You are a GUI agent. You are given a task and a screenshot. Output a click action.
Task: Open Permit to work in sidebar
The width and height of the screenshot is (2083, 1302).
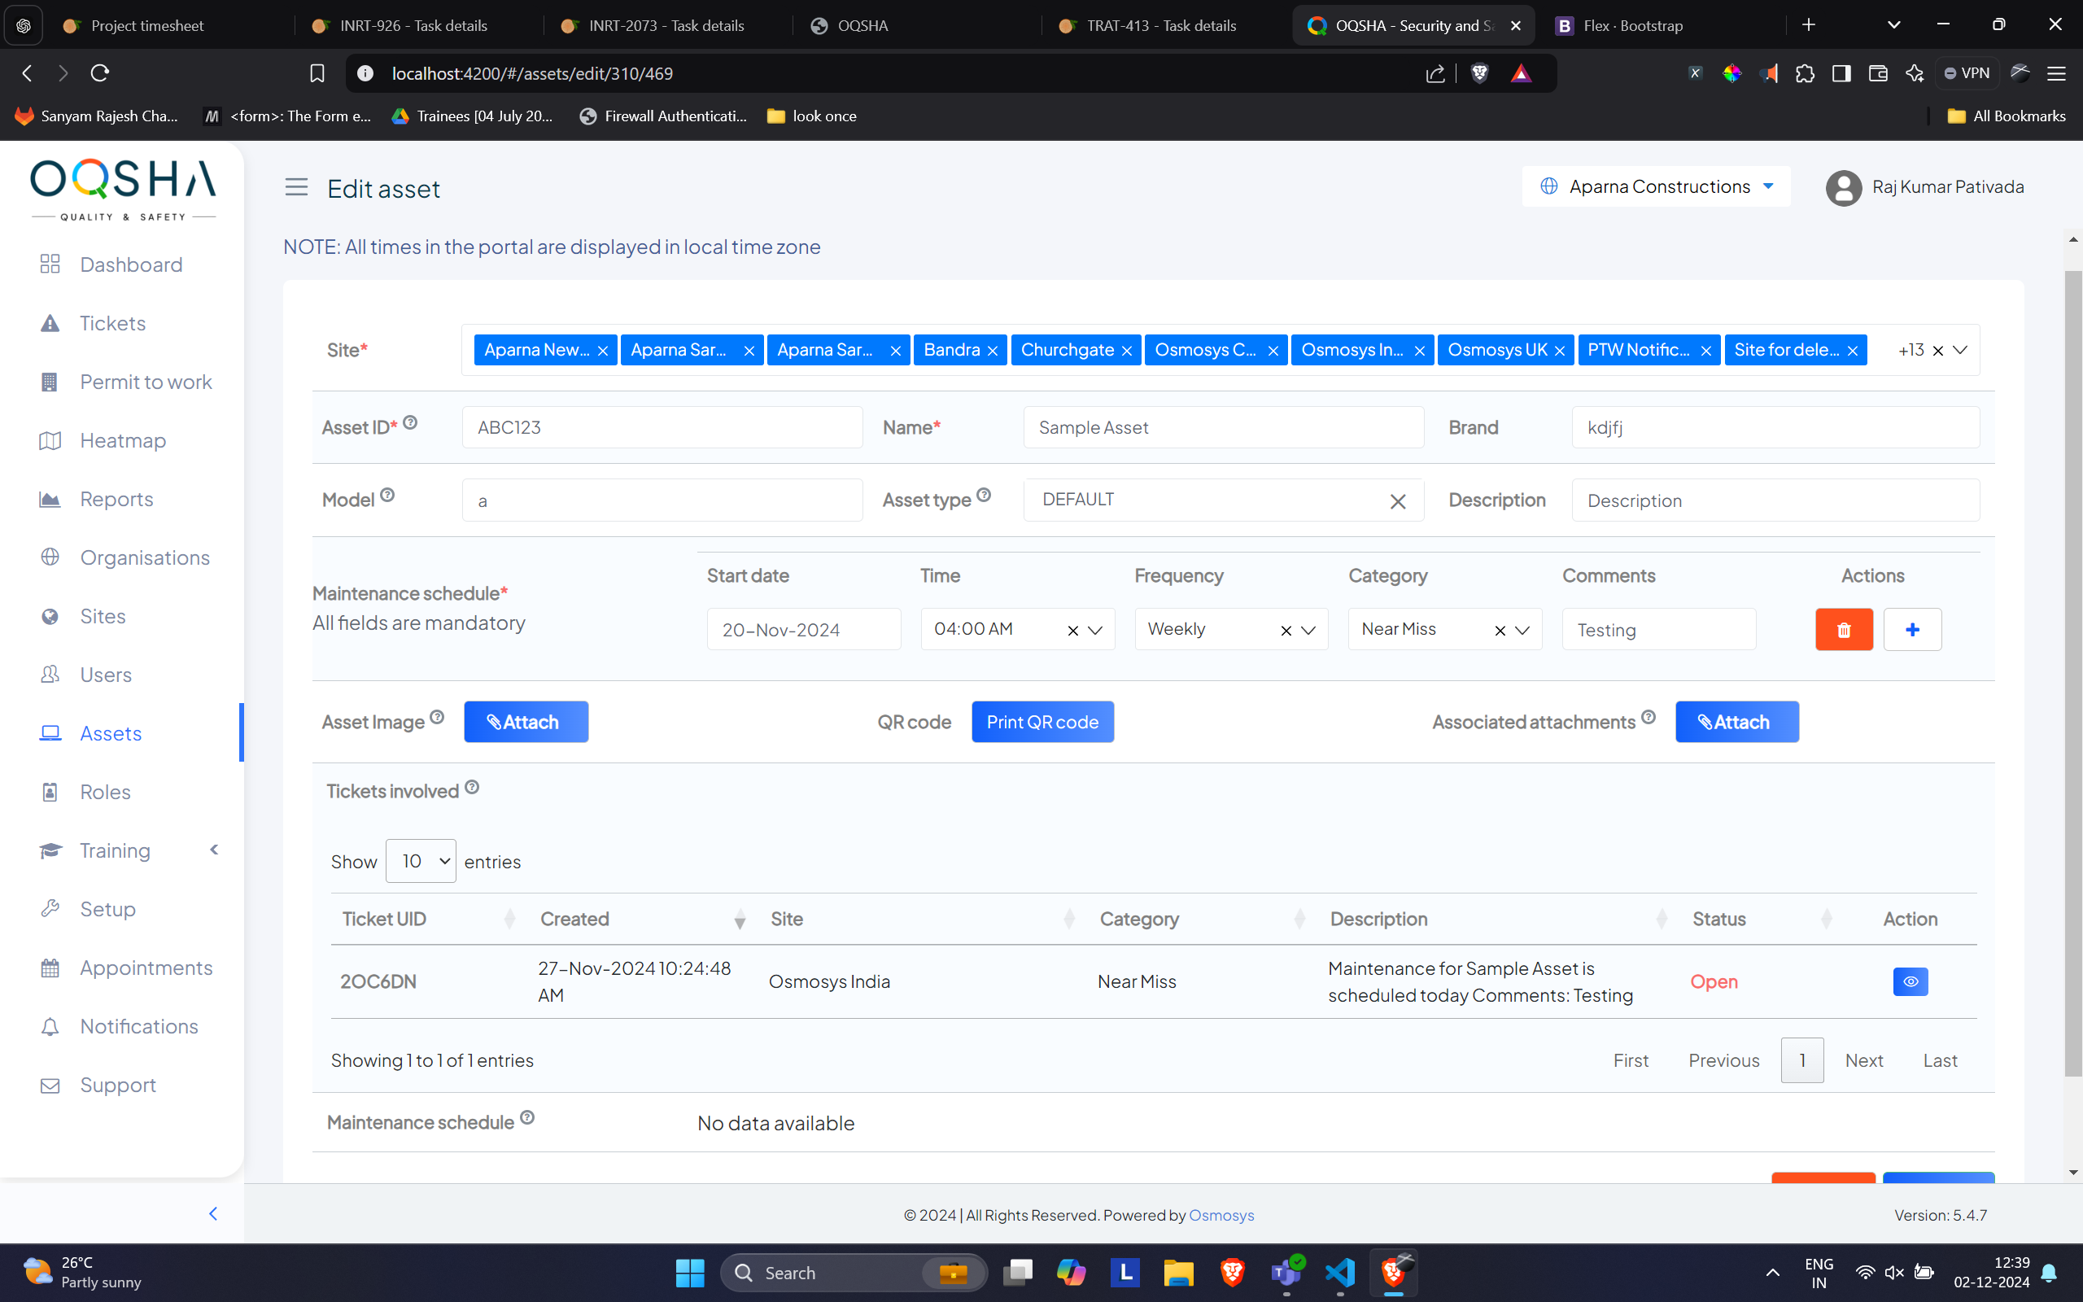[146, 382]
